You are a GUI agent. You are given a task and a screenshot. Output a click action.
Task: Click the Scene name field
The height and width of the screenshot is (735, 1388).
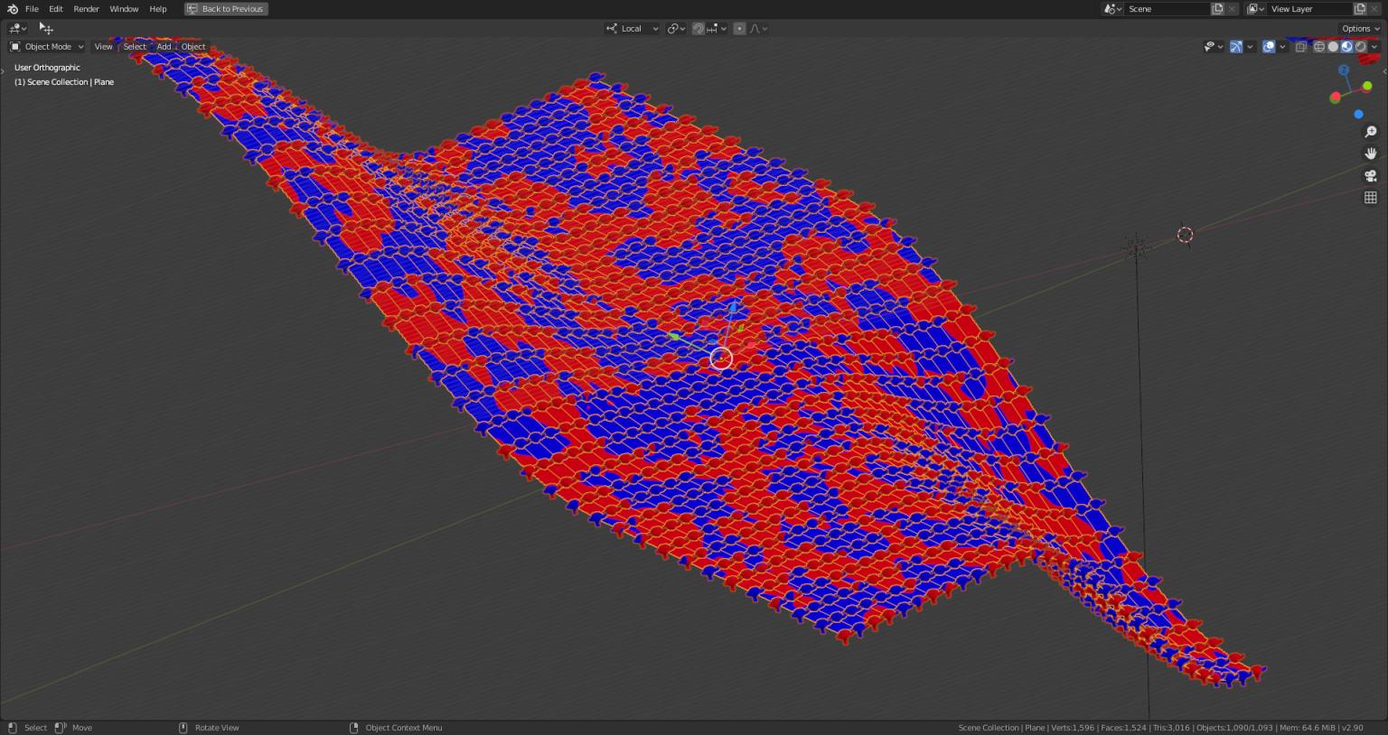(1167, 9)
